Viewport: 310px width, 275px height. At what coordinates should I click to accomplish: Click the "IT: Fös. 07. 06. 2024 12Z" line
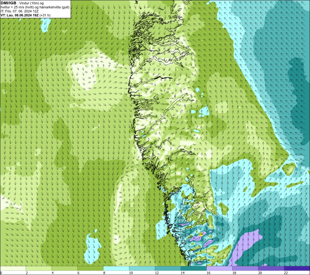20,11
